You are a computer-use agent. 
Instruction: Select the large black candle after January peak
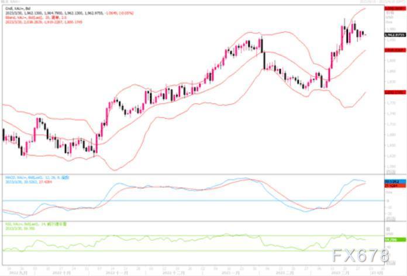264,60
